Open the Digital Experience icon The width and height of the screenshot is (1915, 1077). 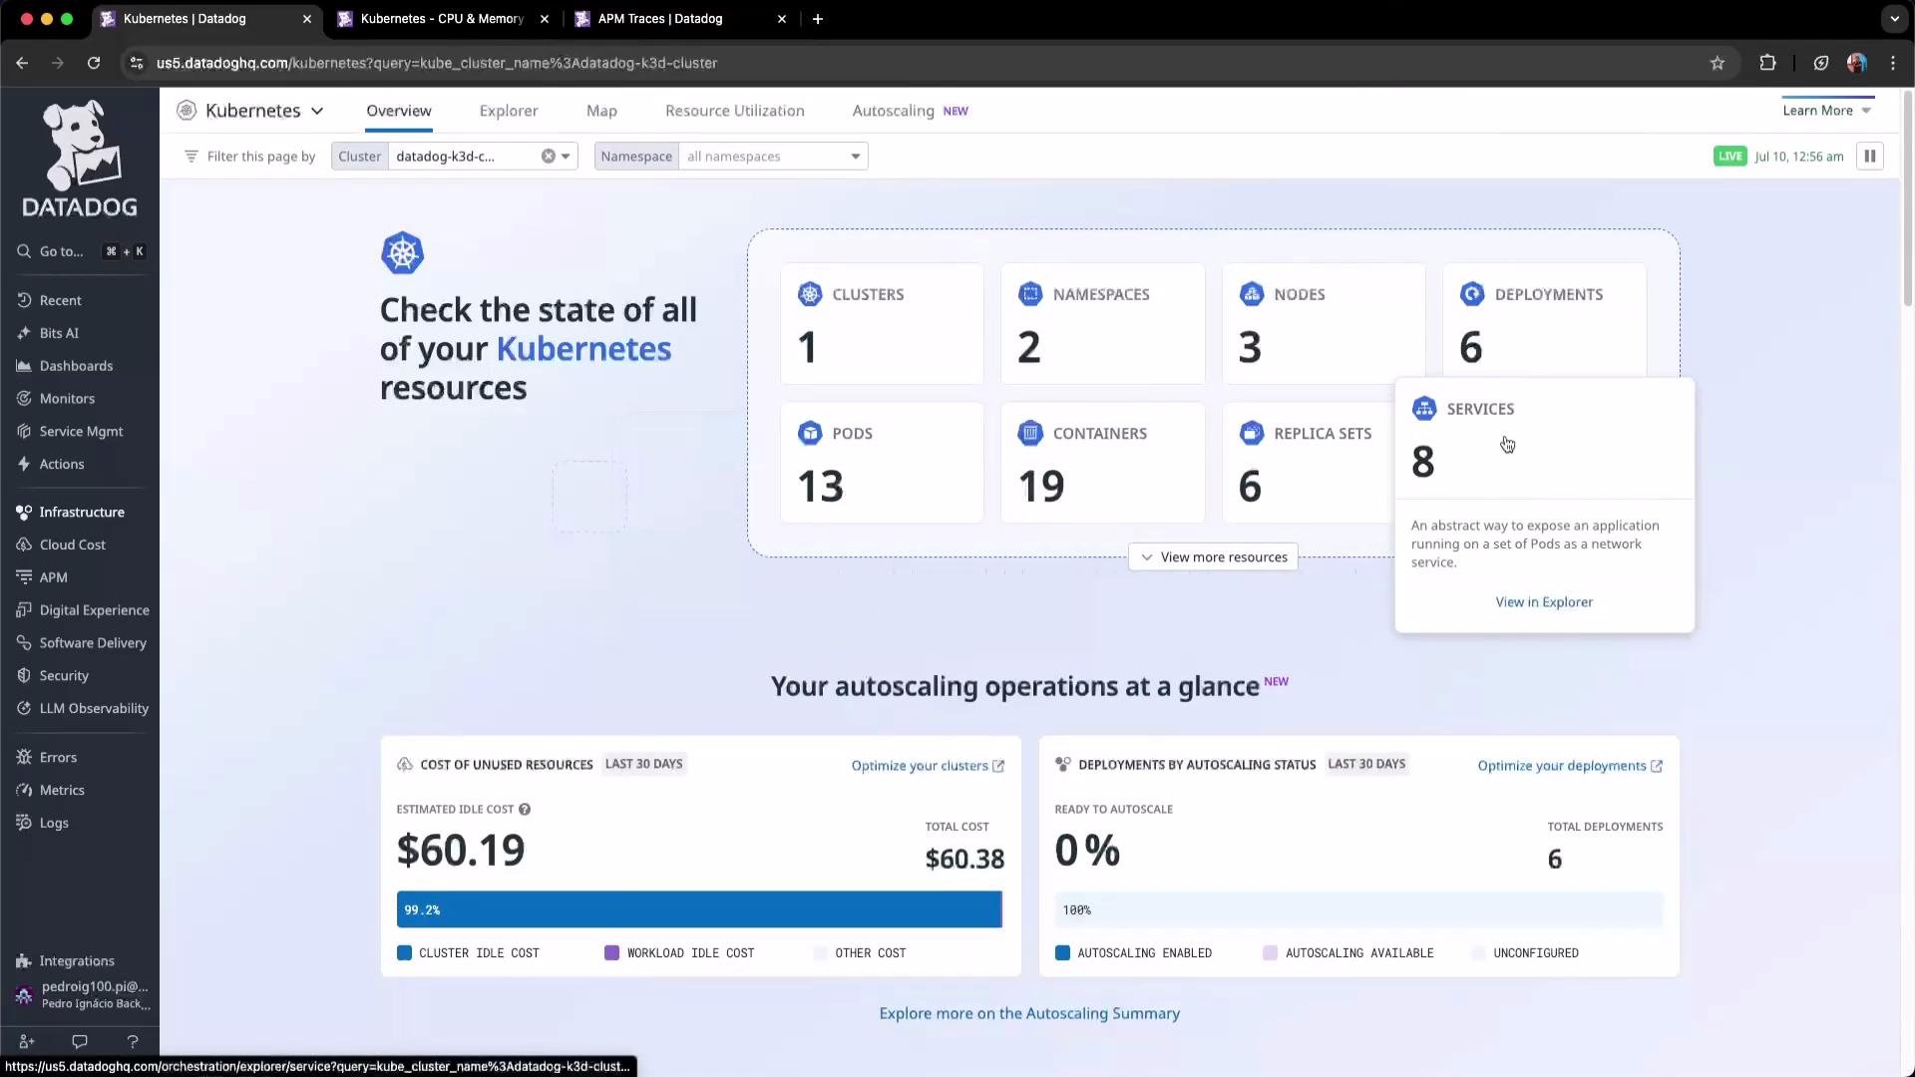click(x=24, y=610)
